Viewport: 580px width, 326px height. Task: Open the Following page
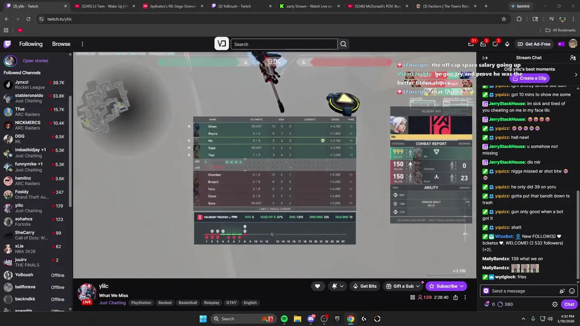click(x=31, y=44)
